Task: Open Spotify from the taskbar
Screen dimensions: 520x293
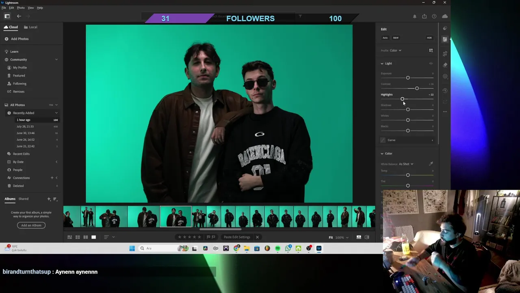Action: [277, 248]
